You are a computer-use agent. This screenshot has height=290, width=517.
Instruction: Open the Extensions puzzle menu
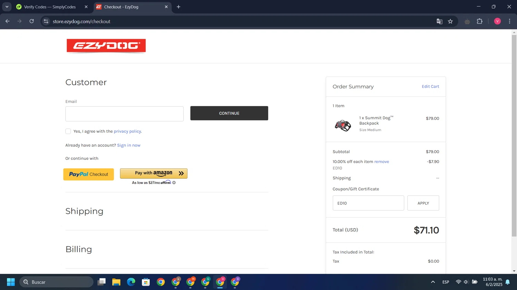pyautogui.click(x=480, y=21)
